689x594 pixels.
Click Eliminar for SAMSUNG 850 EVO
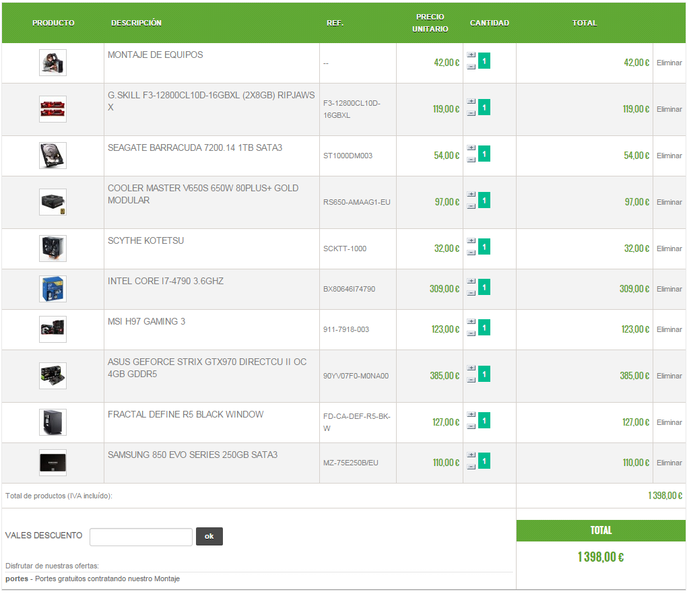tap(669, 463)
